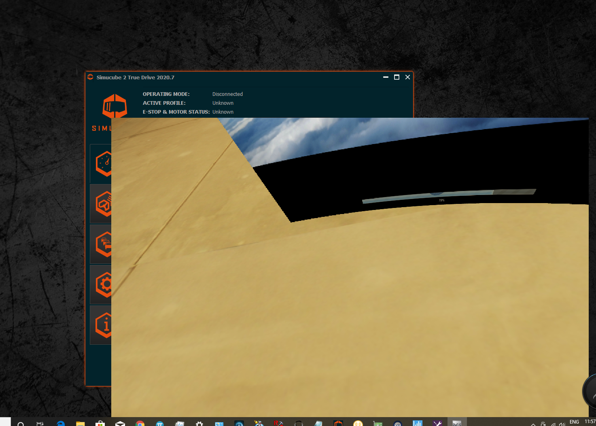
Task: Switch the ENG input language indicator
Action: click(574, 422)
